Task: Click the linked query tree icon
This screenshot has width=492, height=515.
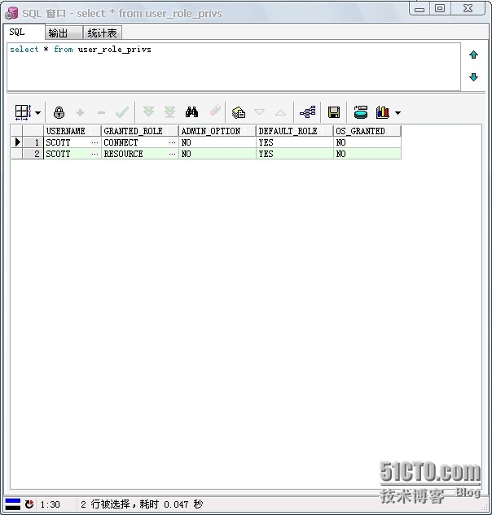Action: 308,112
